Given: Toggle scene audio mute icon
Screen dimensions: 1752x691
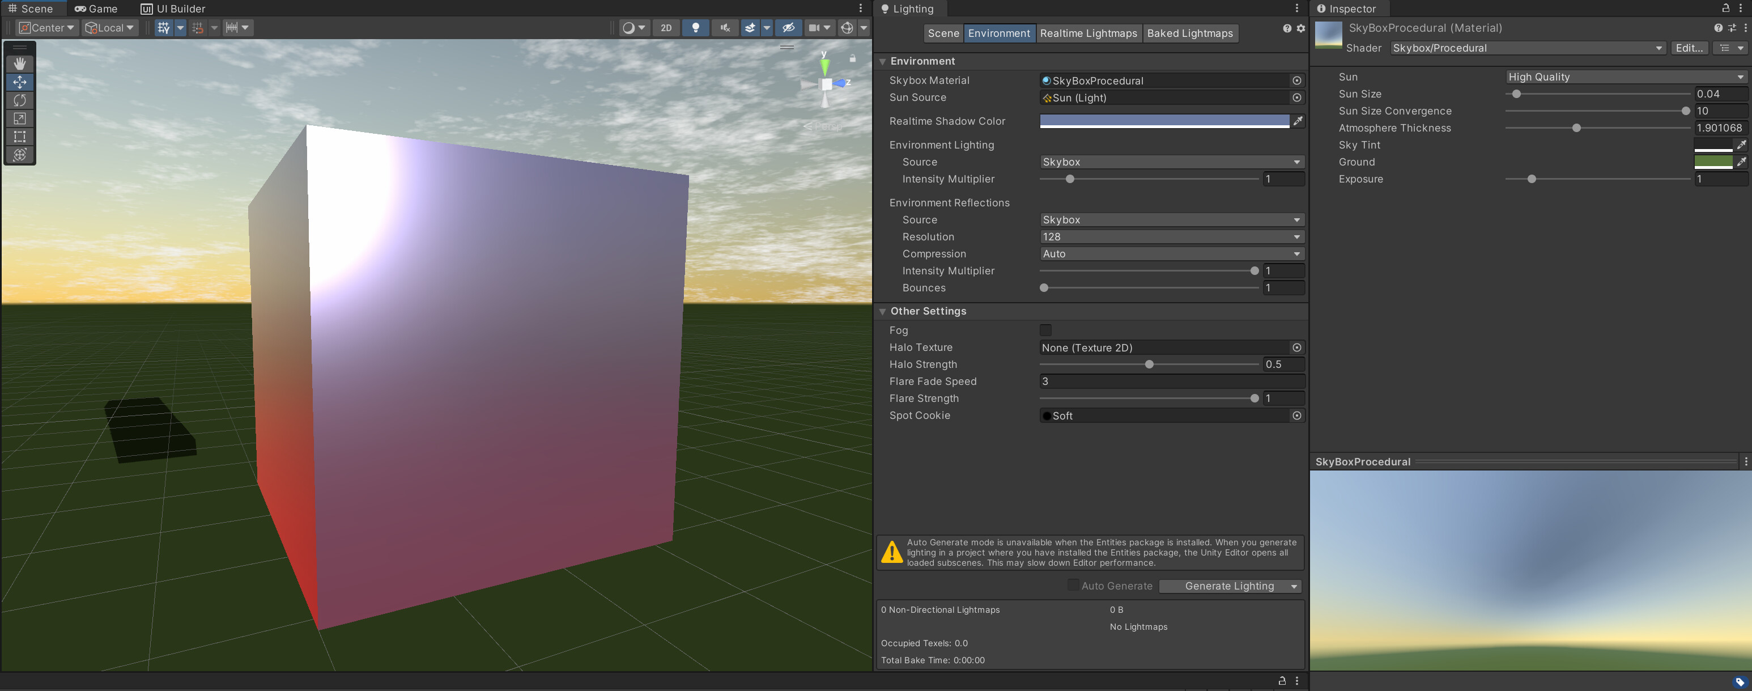Looking at the screenshot, I should coord(725,28).
